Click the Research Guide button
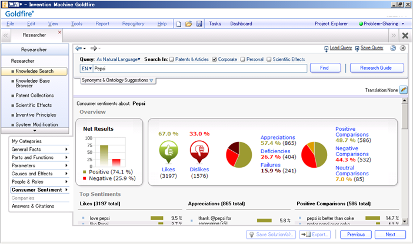 pyautogui.click(x=377, y=68)
